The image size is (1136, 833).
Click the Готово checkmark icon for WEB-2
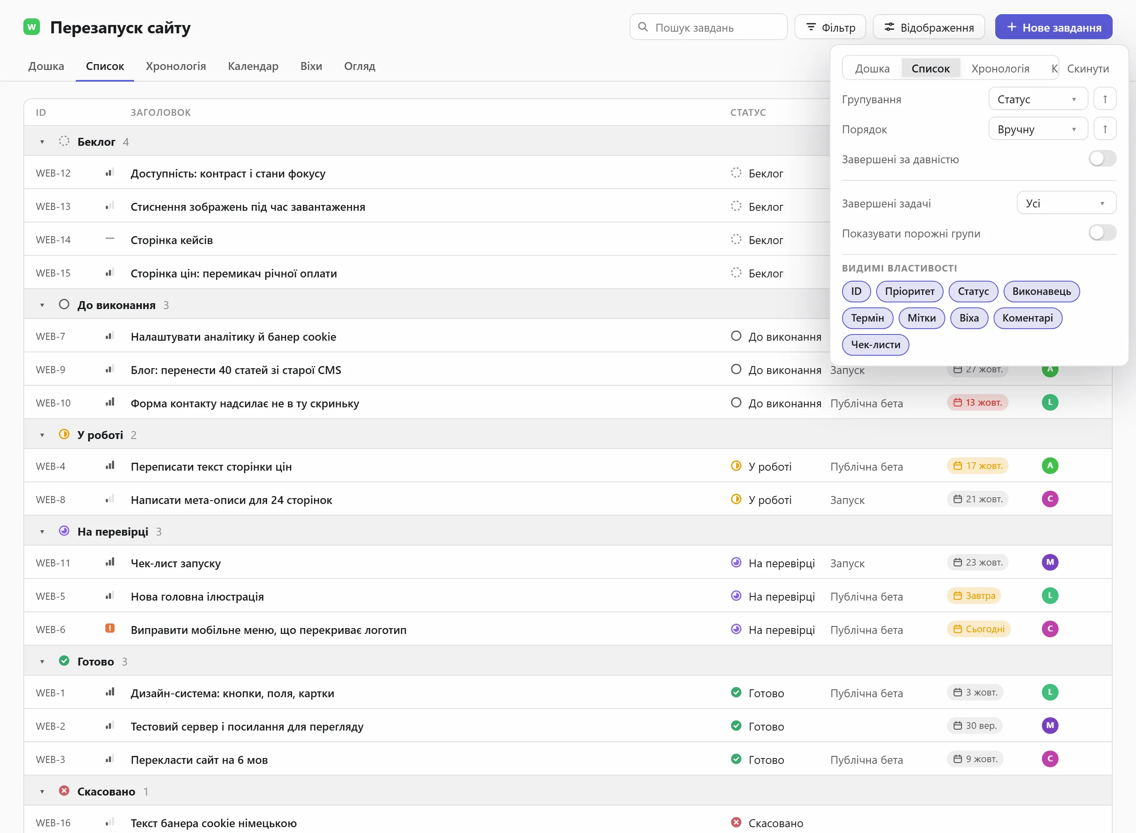coord(736,726)
